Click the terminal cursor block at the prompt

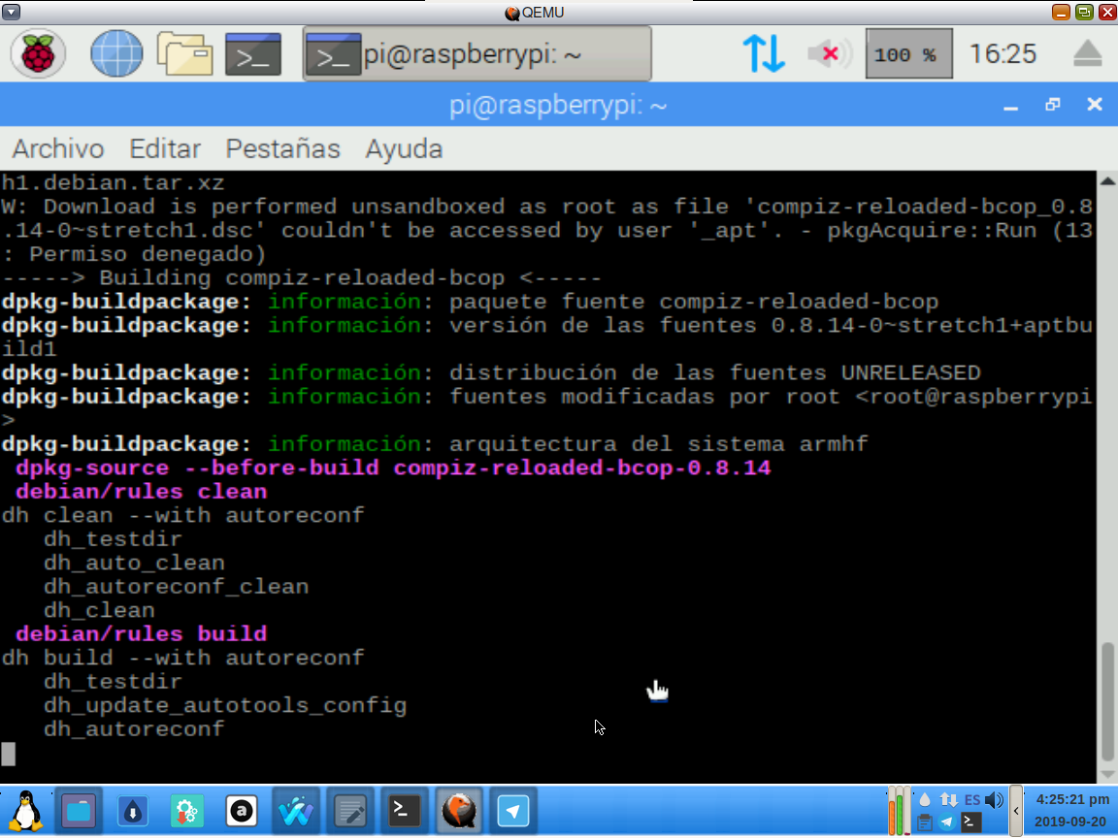[x=8, y=754]
